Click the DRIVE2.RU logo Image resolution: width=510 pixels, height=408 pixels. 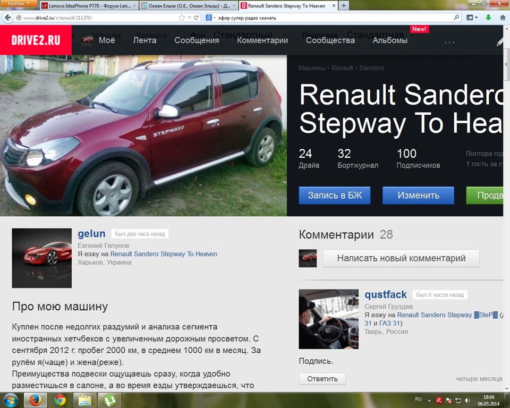tap(36, 40)
